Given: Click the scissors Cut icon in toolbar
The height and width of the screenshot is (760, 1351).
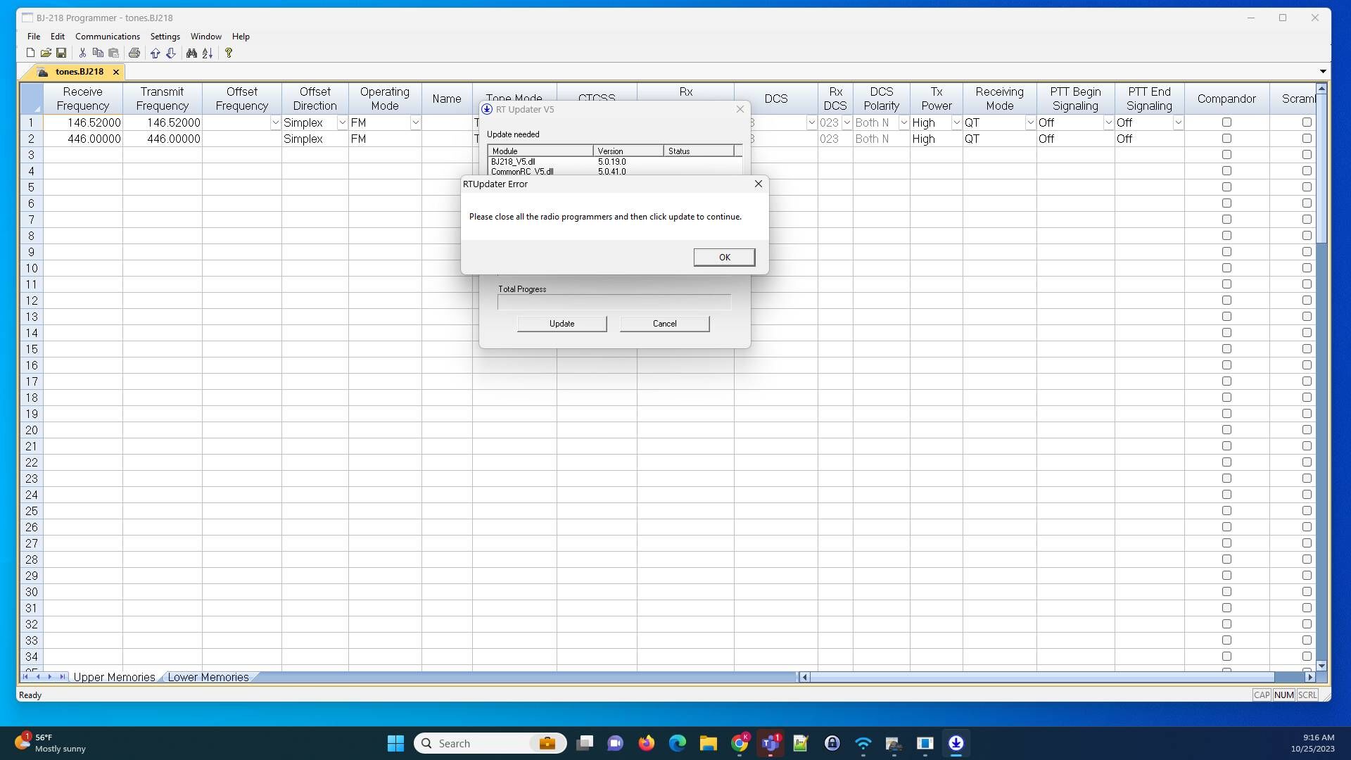Looking at the screenshot, I should click(x=82, y=53).
